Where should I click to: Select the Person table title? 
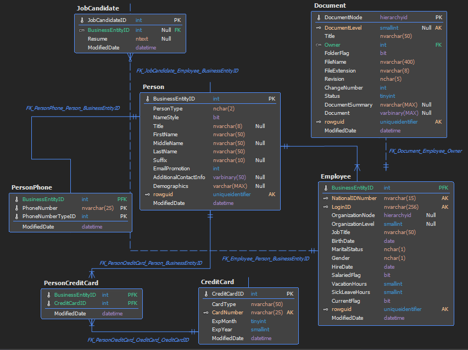point(153,87)
